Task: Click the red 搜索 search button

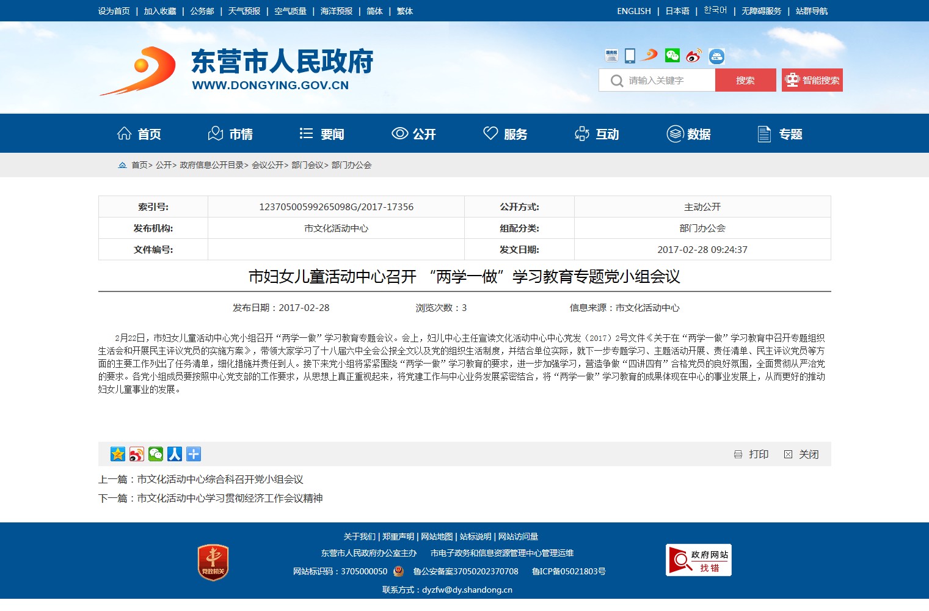Action: point(745,80)
